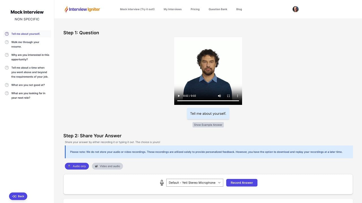Select 'Walk me through your resume.' question
This screenshot has width=362, height=203.
pyautogui.click(x=27, y=44)
